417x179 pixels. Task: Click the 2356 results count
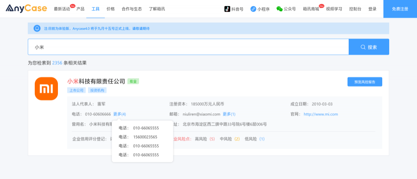tap(57, 63)
